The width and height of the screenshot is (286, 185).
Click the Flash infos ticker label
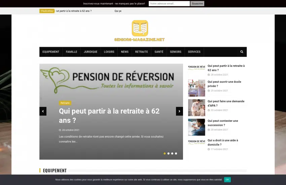tap(47, 11)
